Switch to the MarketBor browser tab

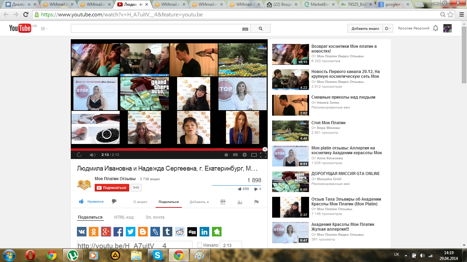pos(319,5)
